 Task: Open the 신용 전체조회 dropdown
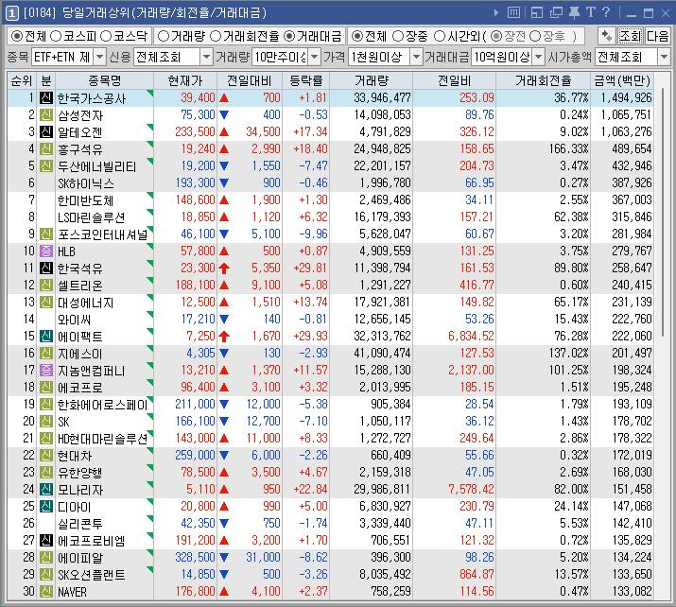[206, 57]
